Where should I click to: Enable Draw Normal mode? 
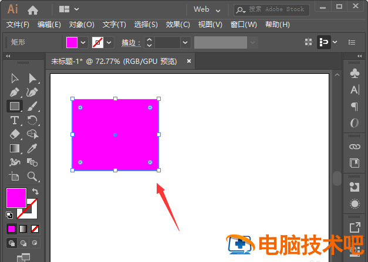[12, 243]
